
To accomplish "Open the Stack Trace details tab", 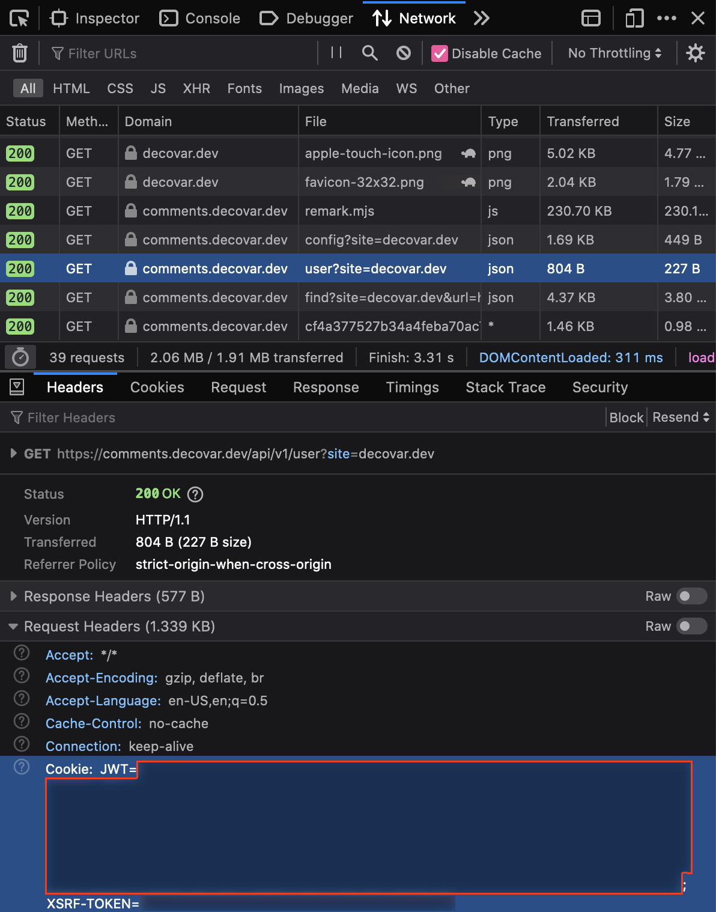I will click(x=506, y=388).
